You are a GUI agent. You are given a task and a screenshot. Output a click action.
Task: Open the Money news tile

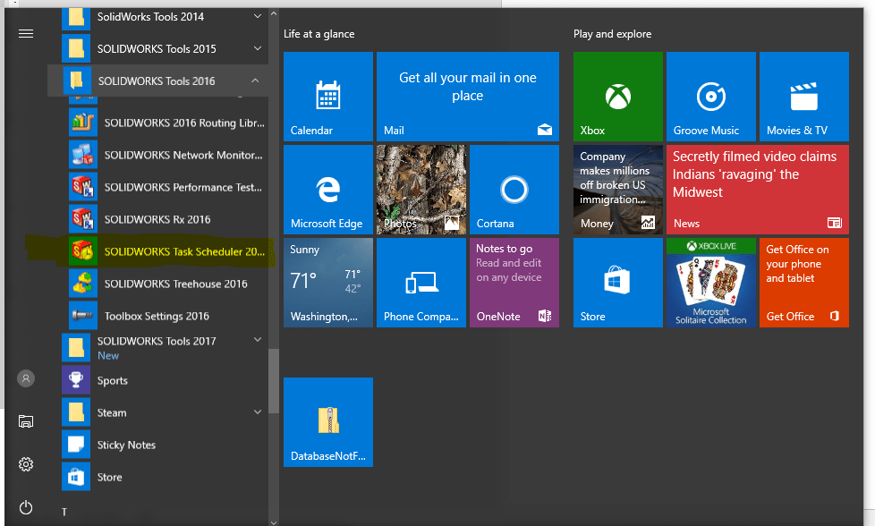[618, 190]
